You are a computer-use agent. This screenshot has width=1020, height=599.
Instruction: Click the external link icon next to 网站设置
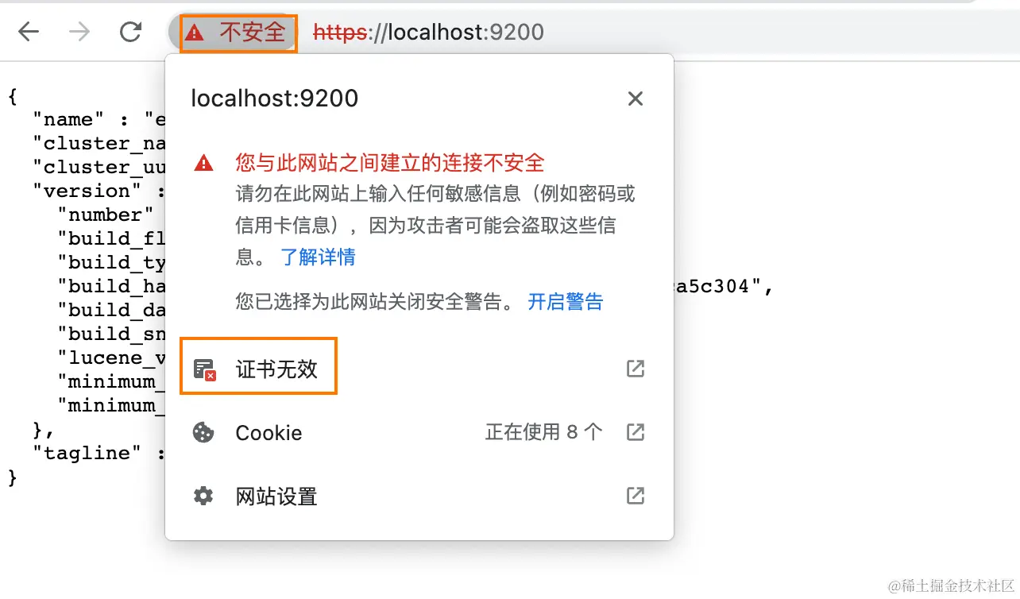click(x=634, y=496)
